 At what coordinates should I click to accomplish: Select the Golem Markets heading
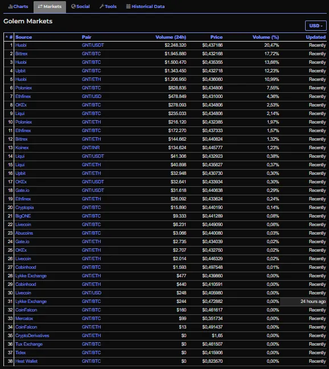[x=28, y=21]
